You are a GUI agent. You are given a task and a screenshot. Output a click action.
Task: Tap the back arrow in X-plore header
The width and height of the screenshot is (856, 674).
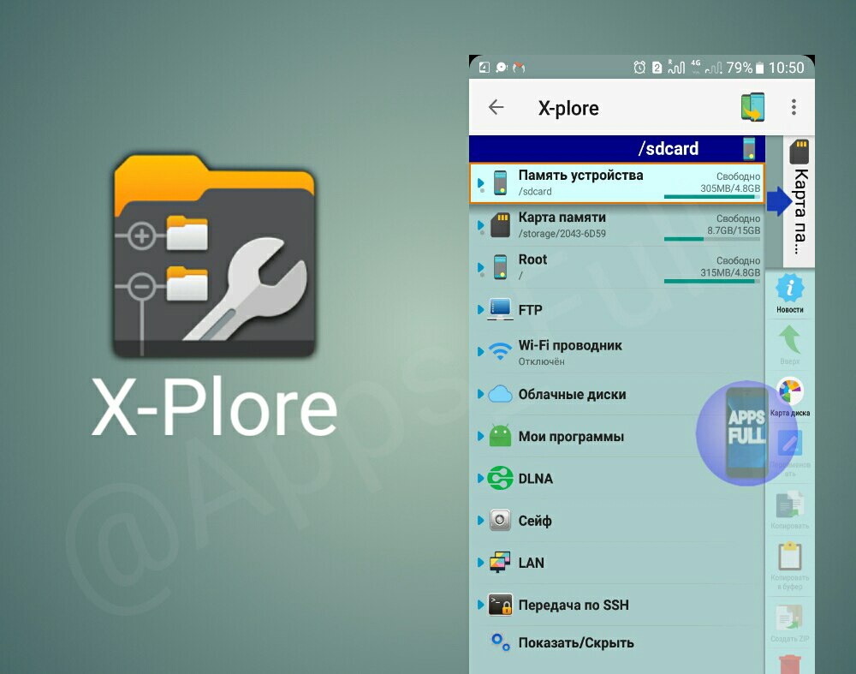496,107
